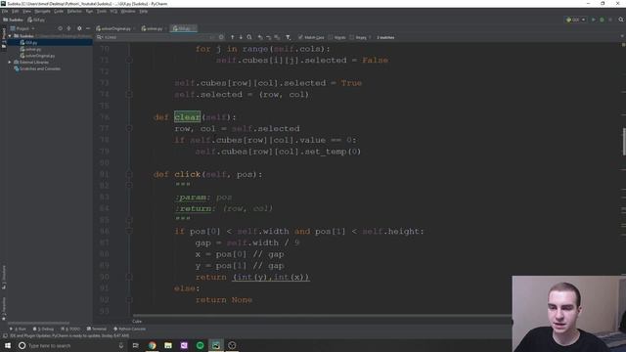Open Search Everywhere magnifier icon
The height and width of the screenshot is (352, 626).
coord(621,20)
